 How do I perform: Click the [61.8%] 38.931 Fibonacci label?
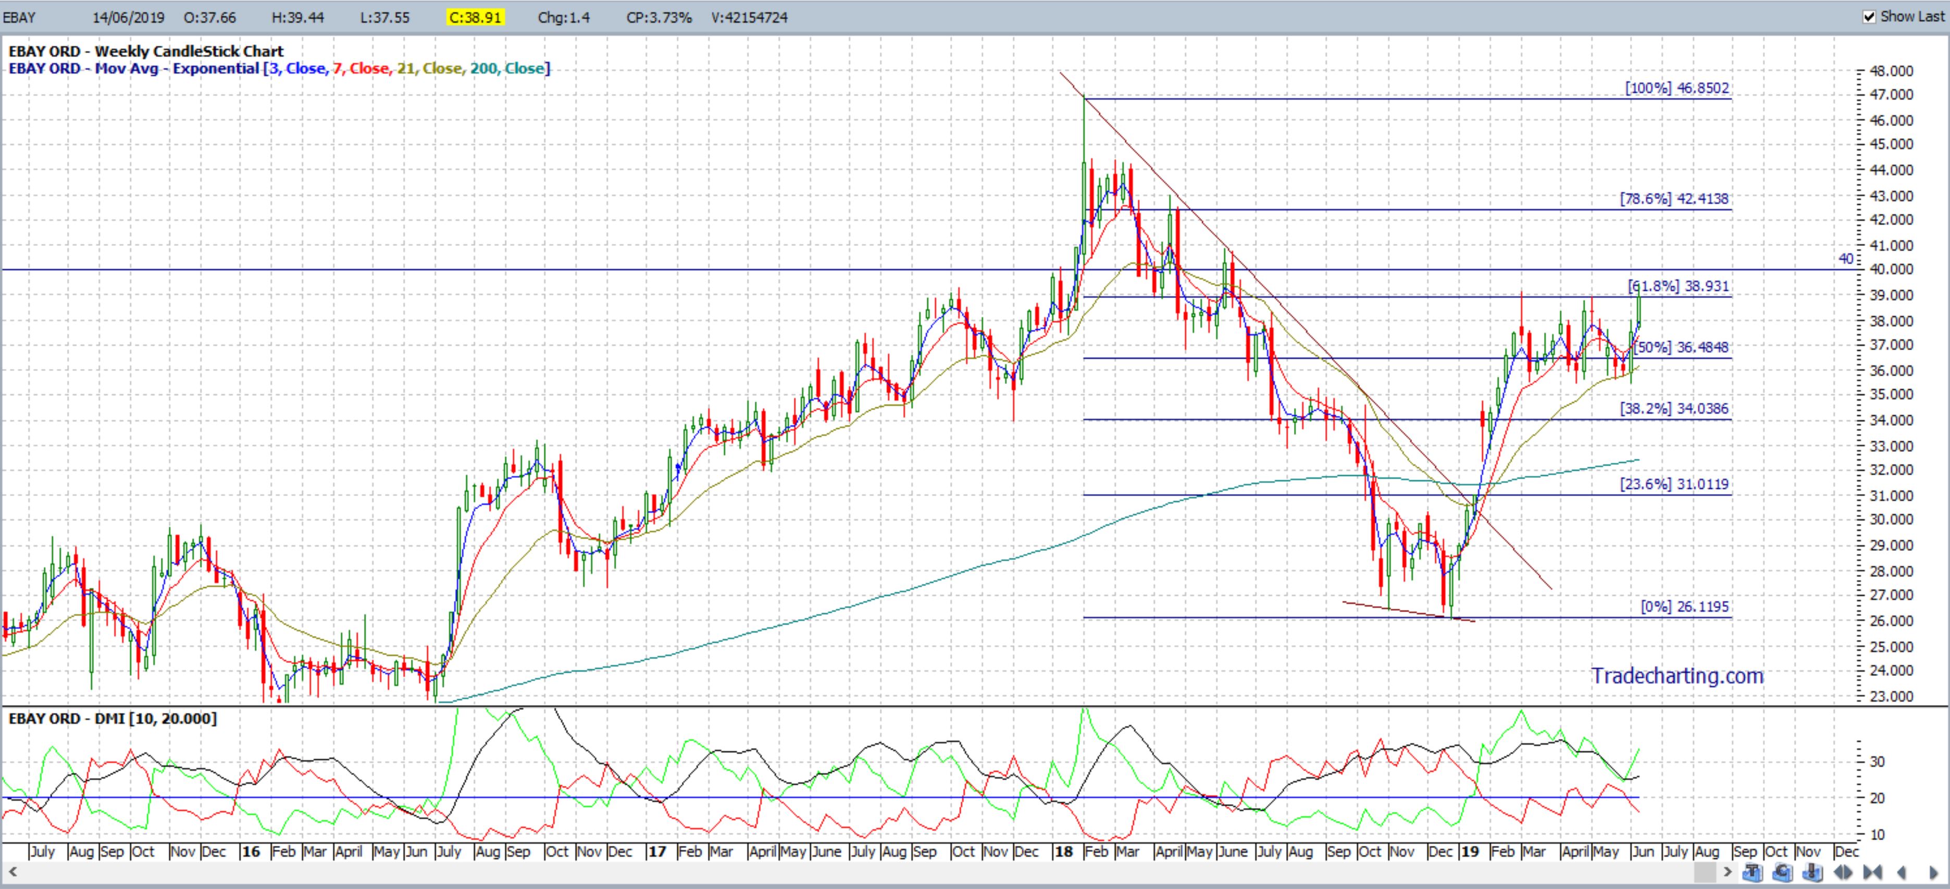(1678, 286)
